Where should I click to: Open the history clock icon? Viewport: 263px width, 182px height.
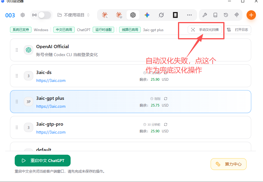[226, 15]
